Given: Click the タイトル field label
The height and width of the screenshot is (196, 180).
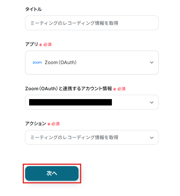Looking at the screenshot, I should click(33, 9).
